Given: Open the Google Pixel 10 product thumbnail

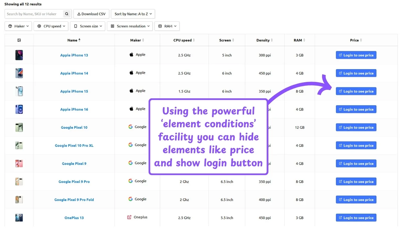Looking at the screenshot, I should [x=19, y=128].
